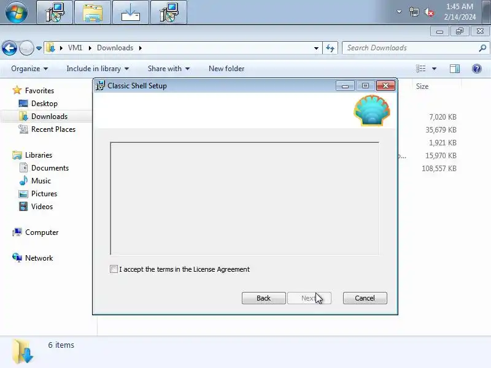Change your view icon
This screenshot has height=368, width=491.
tap(420, 69)
